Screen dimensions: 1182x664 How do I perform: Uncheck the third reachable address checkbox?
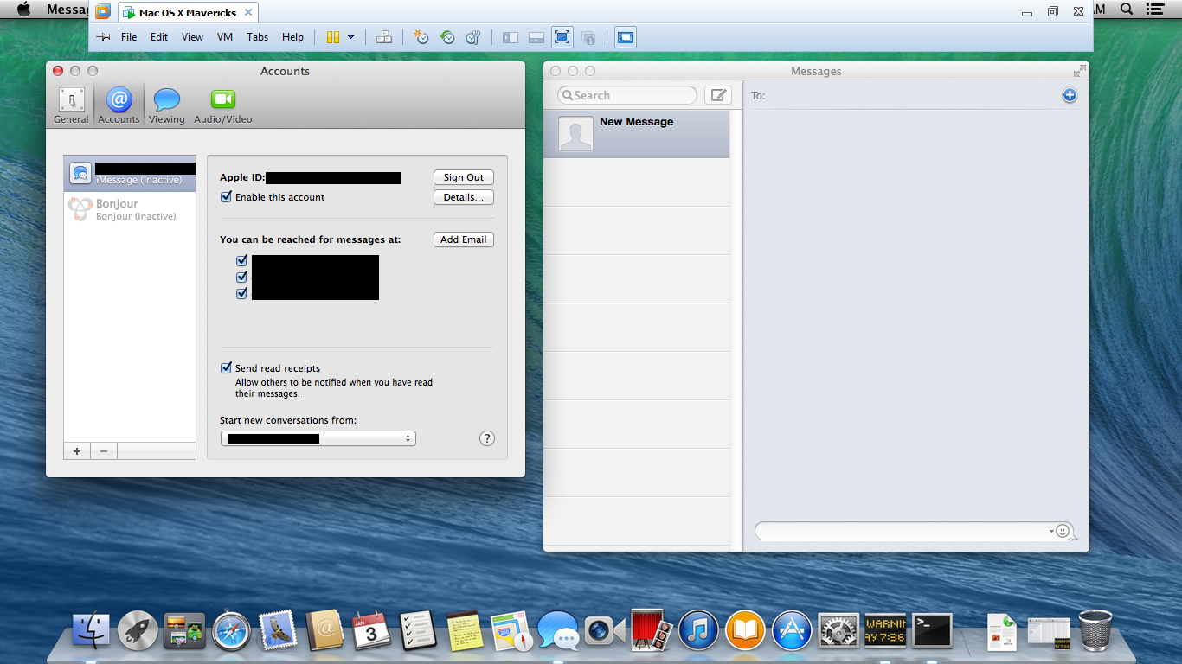[x=242, y=293]
